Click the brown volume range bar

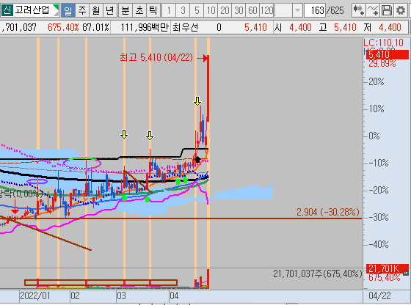[x=101, y=282]
